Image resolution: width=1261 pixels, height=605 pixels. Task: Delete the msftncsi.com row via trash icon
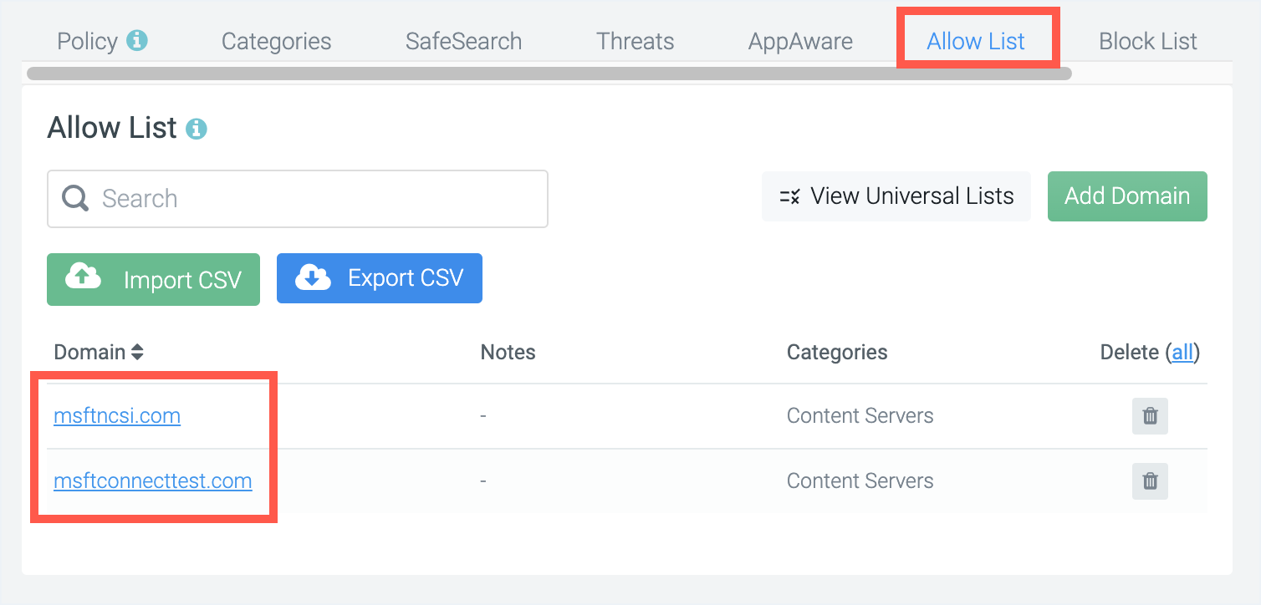pyautogui.click(x=1150, y=415)
